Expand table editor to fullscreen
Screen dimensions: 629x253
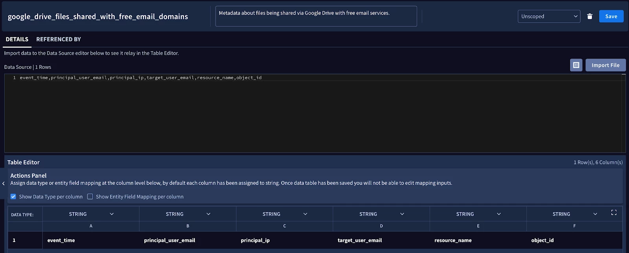(614, 212)
